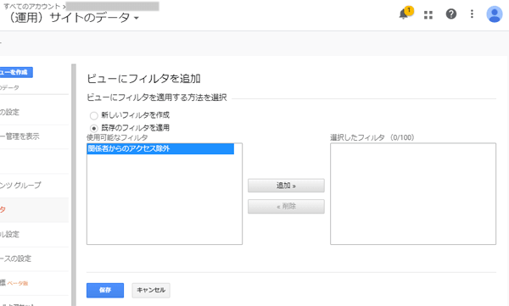Open the user account avatar
Screen dimensions: 509x306
point(494,14)
